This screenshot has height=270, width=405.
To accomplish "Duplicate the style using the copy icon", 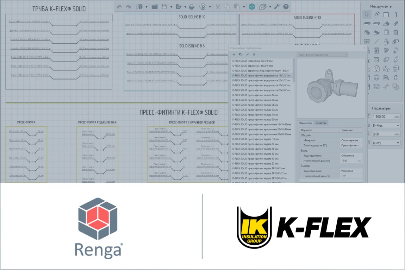I will point(240,54).
